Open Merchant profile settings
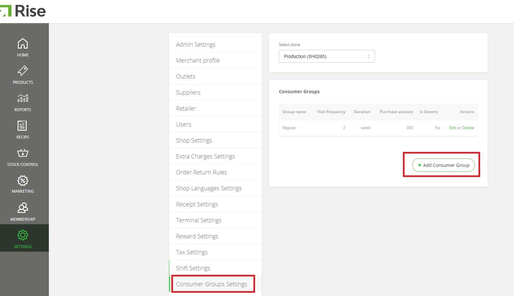514x296 pixels. [215, 60]
